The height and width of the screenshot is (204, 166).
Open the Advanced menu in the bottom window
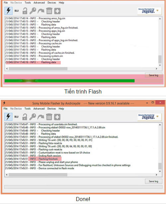pos(39,108)
